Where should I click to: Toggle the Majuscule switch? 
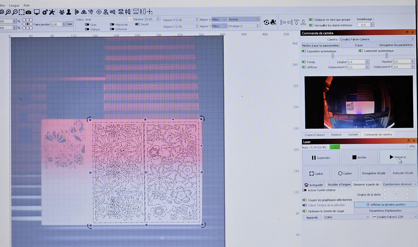112,25
